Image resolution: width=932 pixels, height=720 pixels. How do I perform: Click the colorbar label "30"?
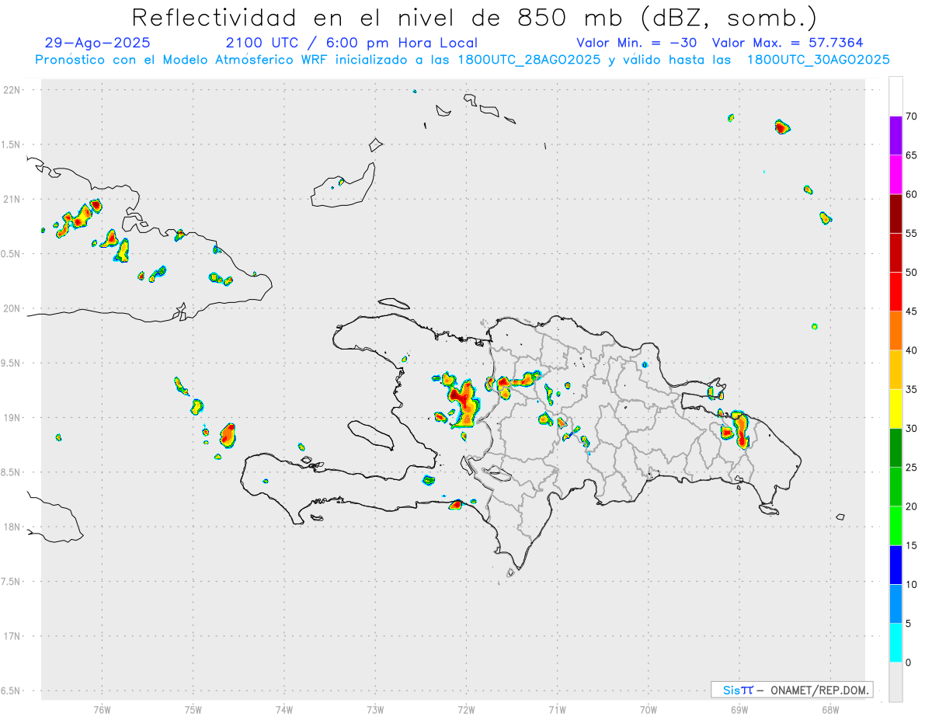pyautogui.click(x=912, y=429)
